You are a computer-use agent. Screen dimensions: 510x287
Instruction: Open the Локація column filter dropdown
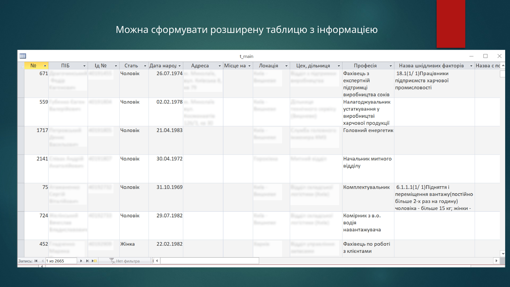[286, 66]
